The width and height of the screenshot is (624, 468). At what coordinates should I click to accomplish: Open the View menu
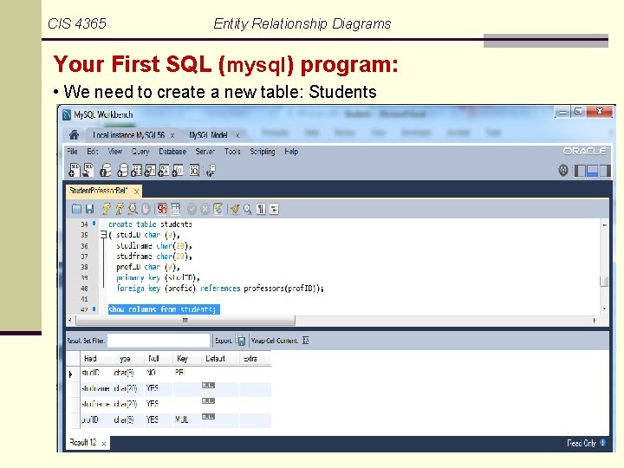[115, 151]
